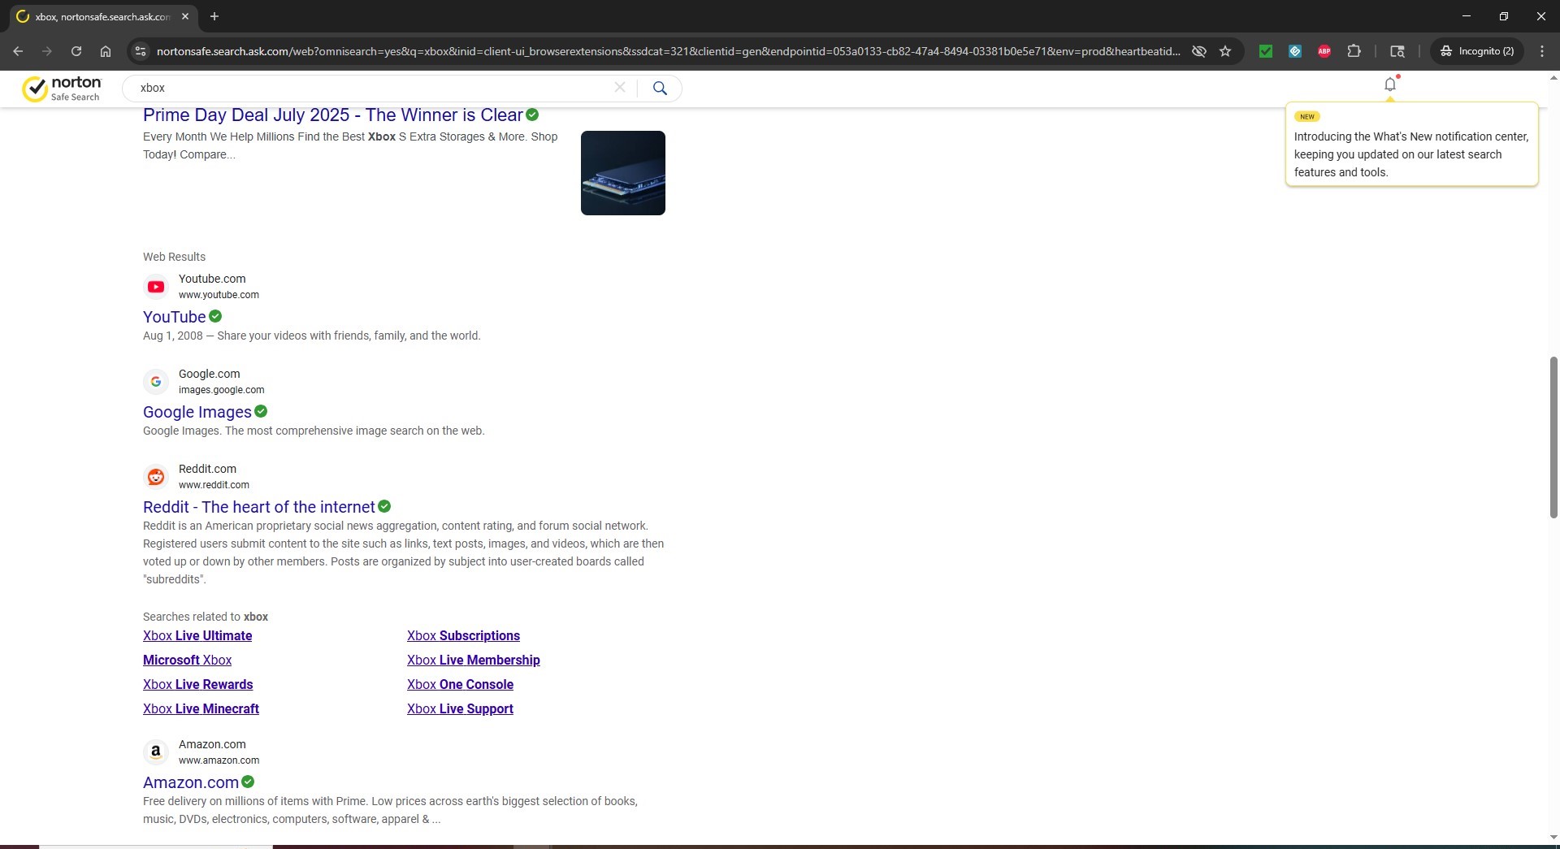The image size is (1560, 849).
Task: Click the Norton Safe Search logo
Action: (62, 89)
